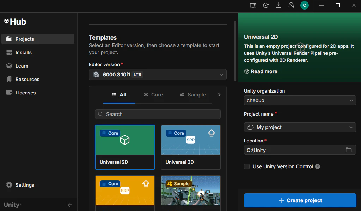Select the Universal 2D template

coord(125,147)
